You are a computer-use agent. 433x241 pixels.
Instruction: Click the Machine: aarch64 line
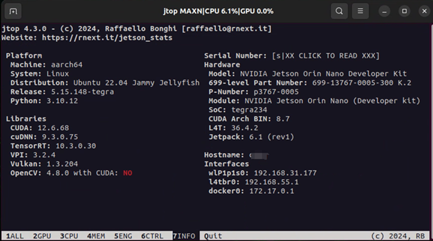[47, 65]
